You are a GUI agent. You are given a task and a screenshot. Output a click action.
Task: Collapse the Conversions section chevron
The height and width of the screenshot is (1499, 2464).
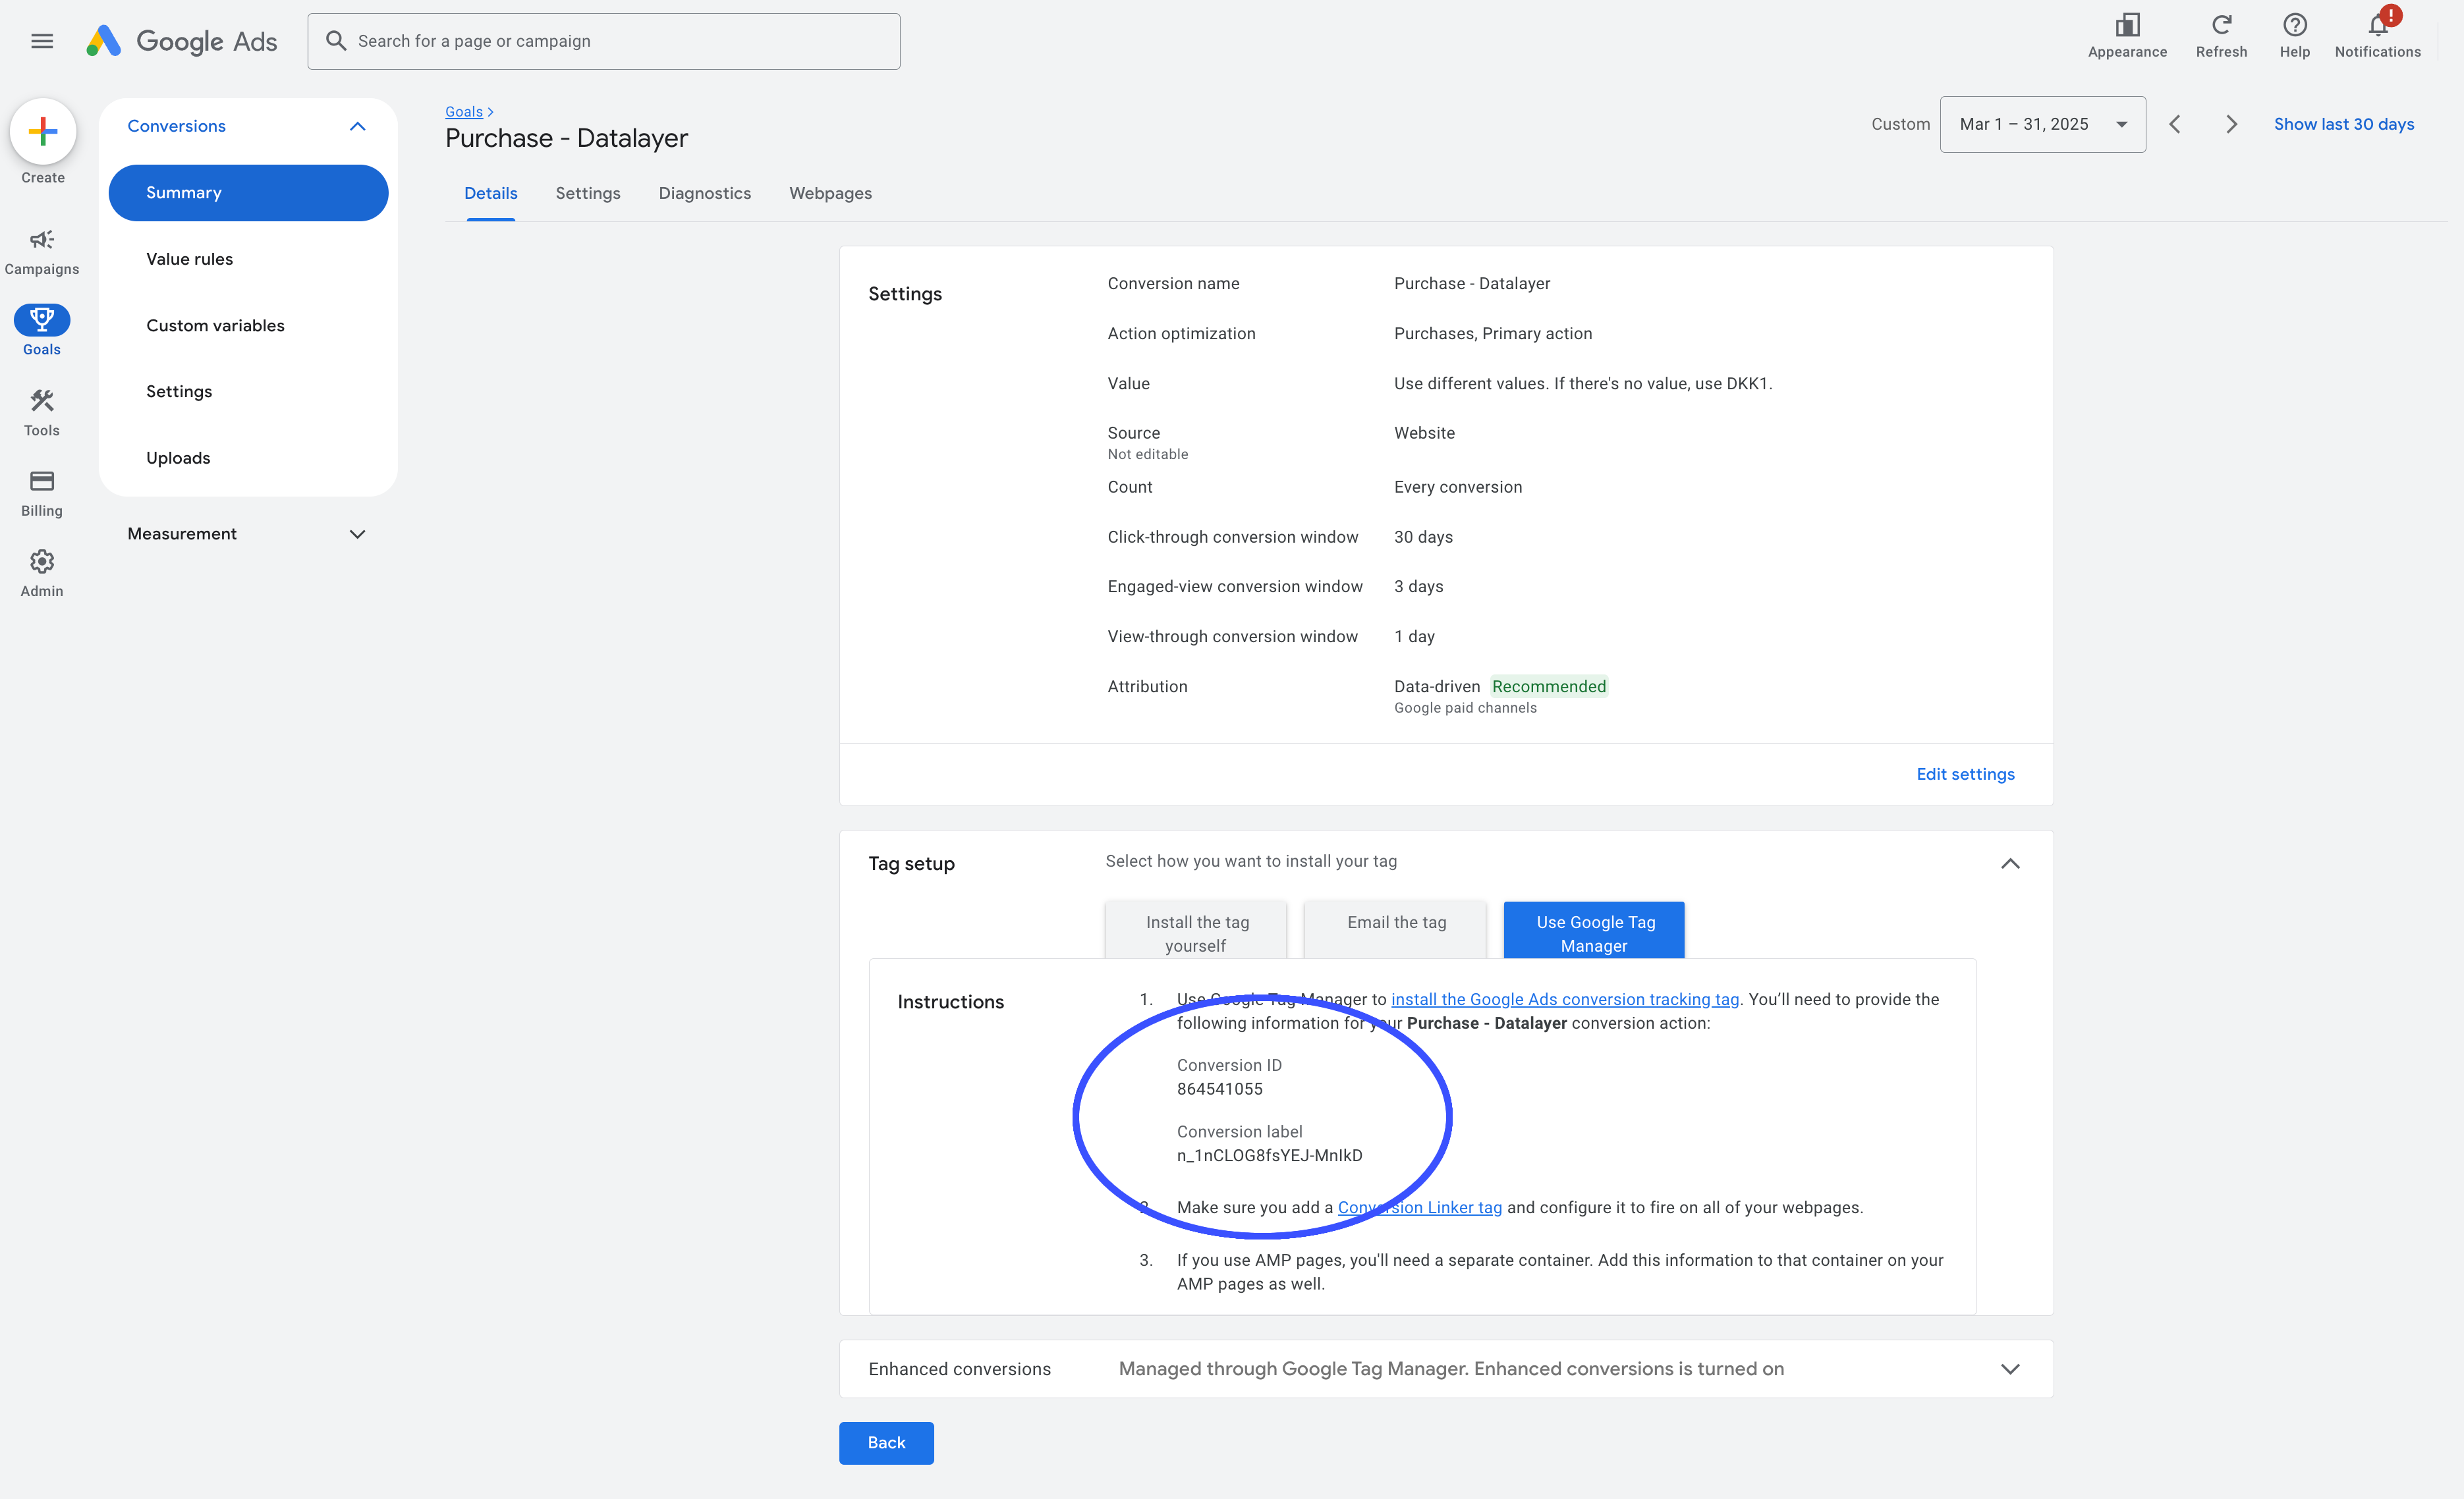[358, 126]
